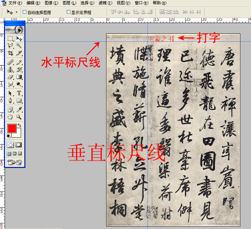
Task: Click the swap foreground/background colors arrow
Action: 19,125
